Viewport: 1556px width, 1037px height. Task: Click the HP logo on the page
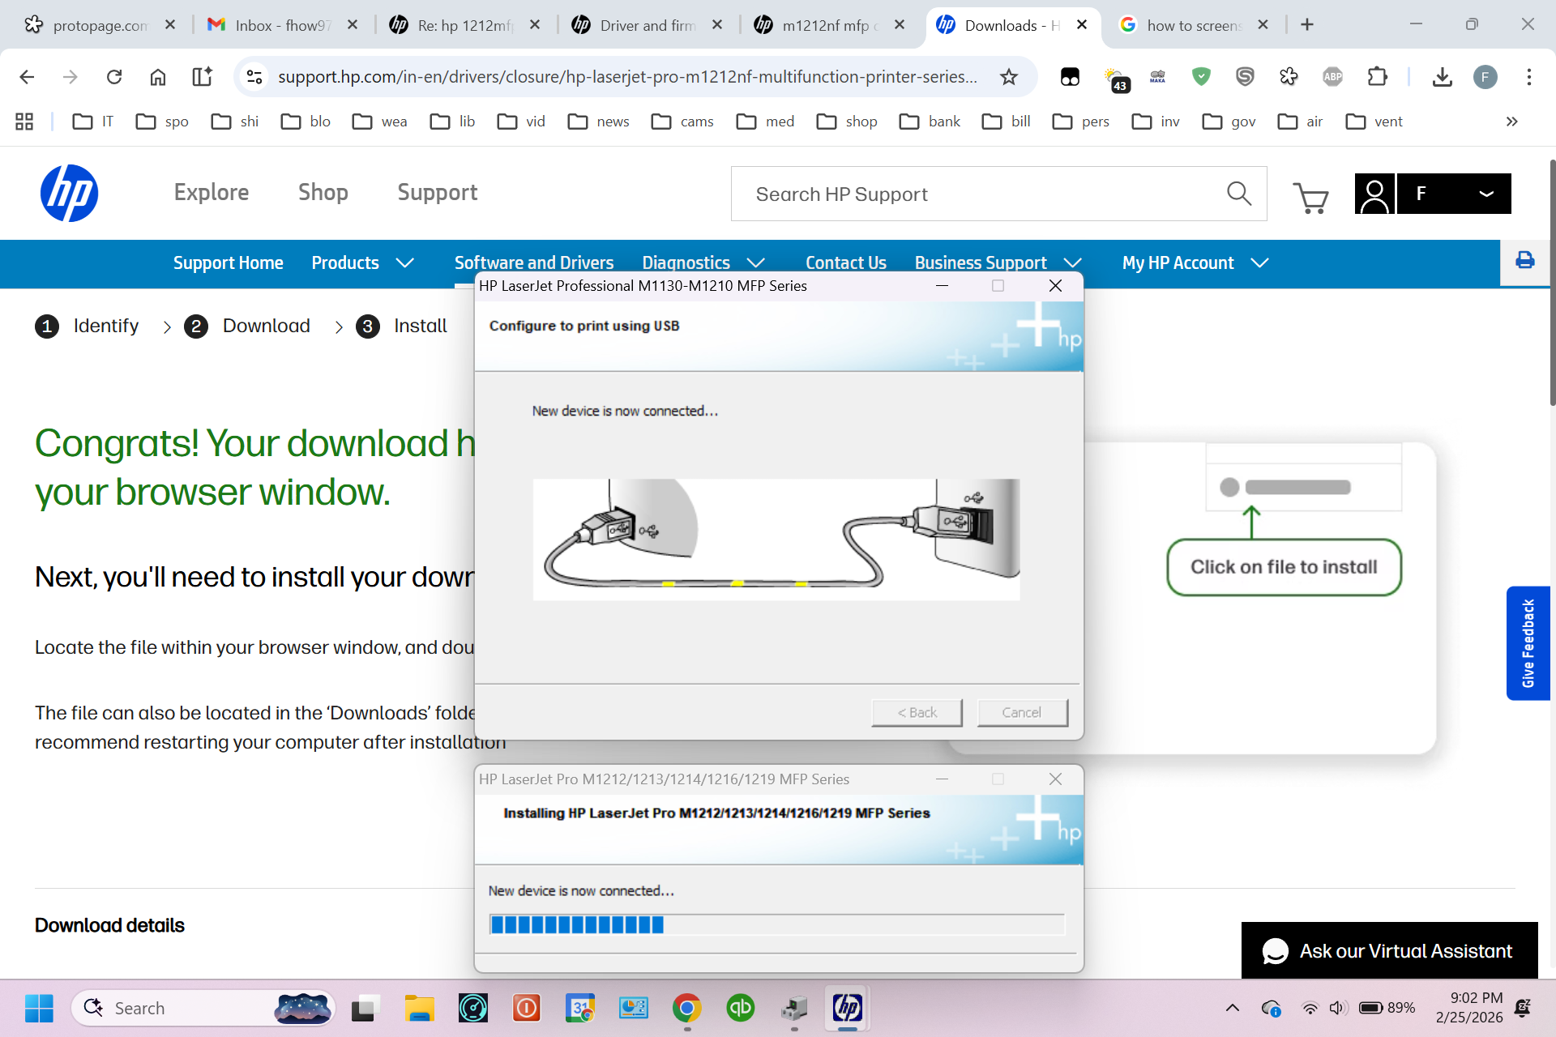pyautogui.click(x=69, y=193)
